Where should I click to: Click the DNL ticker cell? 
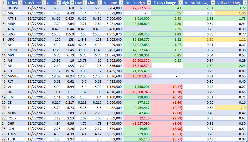[15, 92]
